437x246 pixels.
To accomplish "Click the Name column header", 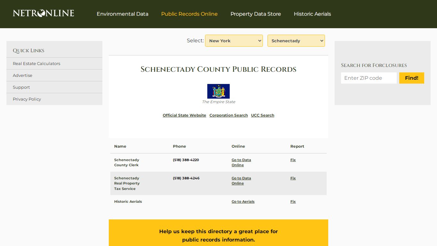I will pyautogui.click(x=120, y=146).
